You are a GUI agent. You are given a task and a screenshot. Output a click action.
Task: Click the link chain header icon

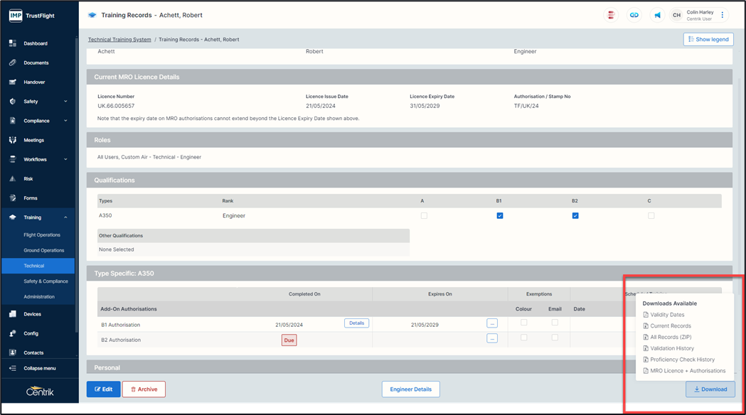634,15
